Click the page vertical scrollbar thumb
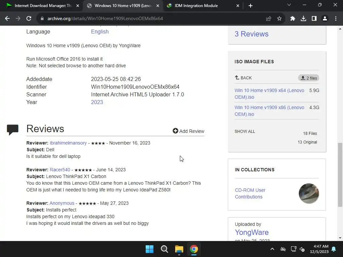This screenshot has width=343, height=257. tap(340, 175)
